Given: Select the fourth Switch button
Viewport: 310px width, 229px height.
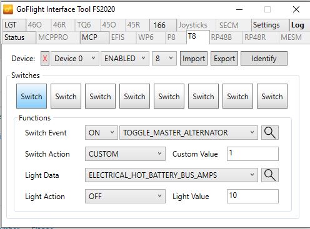Looking at the screenshot, I should [x=134, y=96].
